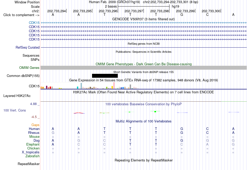
Task: Click the gray G base in the Rhesus row
Action: pyautogui.click(x=53, y=133)
